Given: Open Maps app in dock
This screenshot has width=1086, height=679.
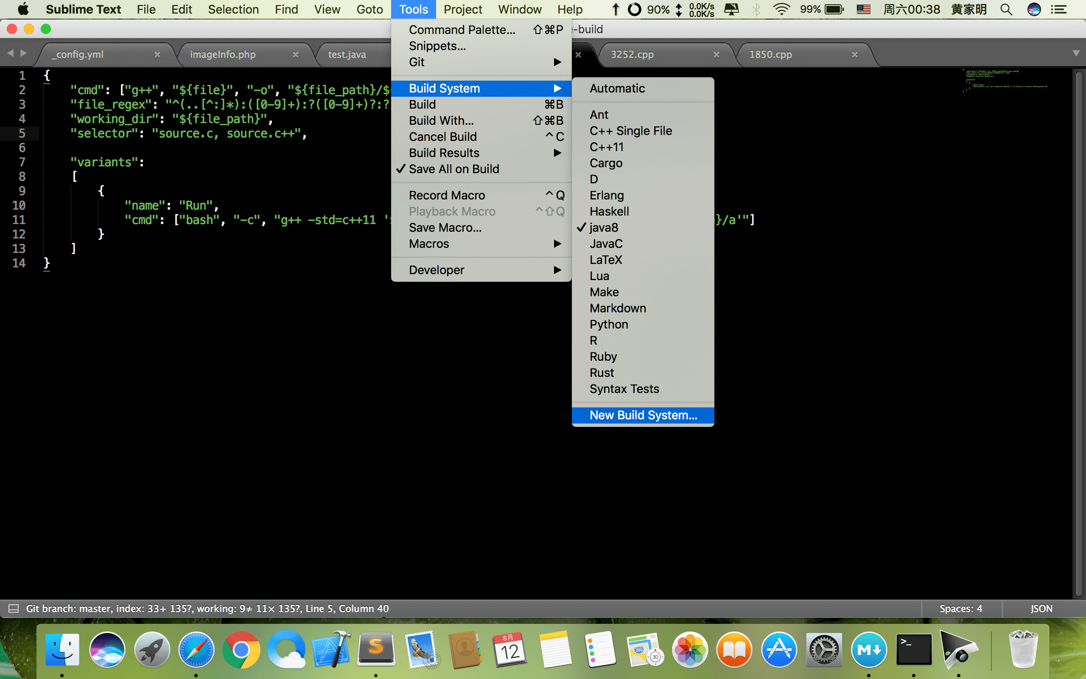Looking at the screenshot, I should [x=645, y=649].
